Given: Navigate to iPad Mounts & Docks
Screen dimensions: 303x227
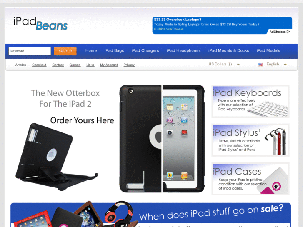Looking at the screenshot, I should click(228, 51).
